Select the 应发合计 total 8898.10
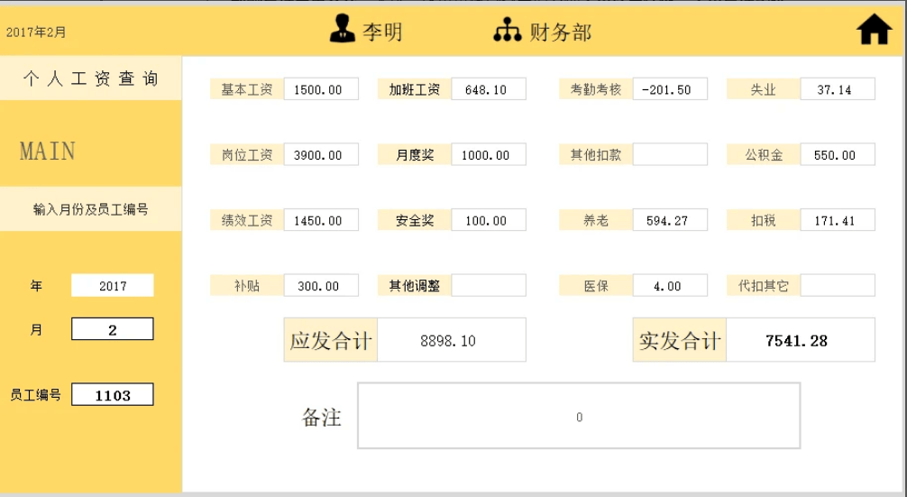This screenshot has width=907, height=497. point(452,340)
